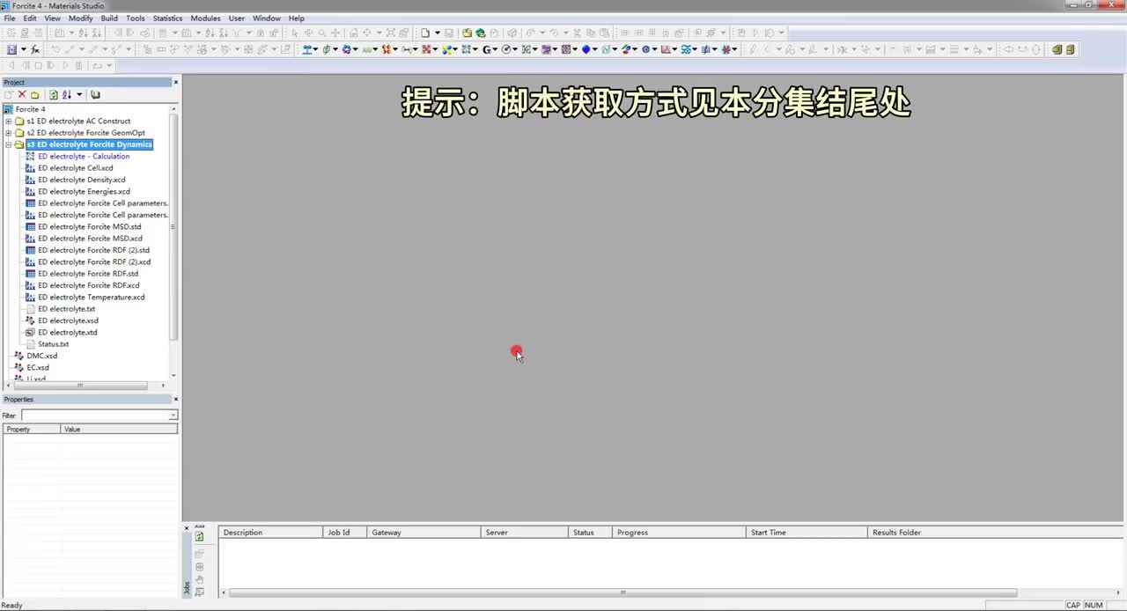This screenshot has width=1127, height=611.
Task: Click the Properties Filter text field
Action: (x=94, y=415)
